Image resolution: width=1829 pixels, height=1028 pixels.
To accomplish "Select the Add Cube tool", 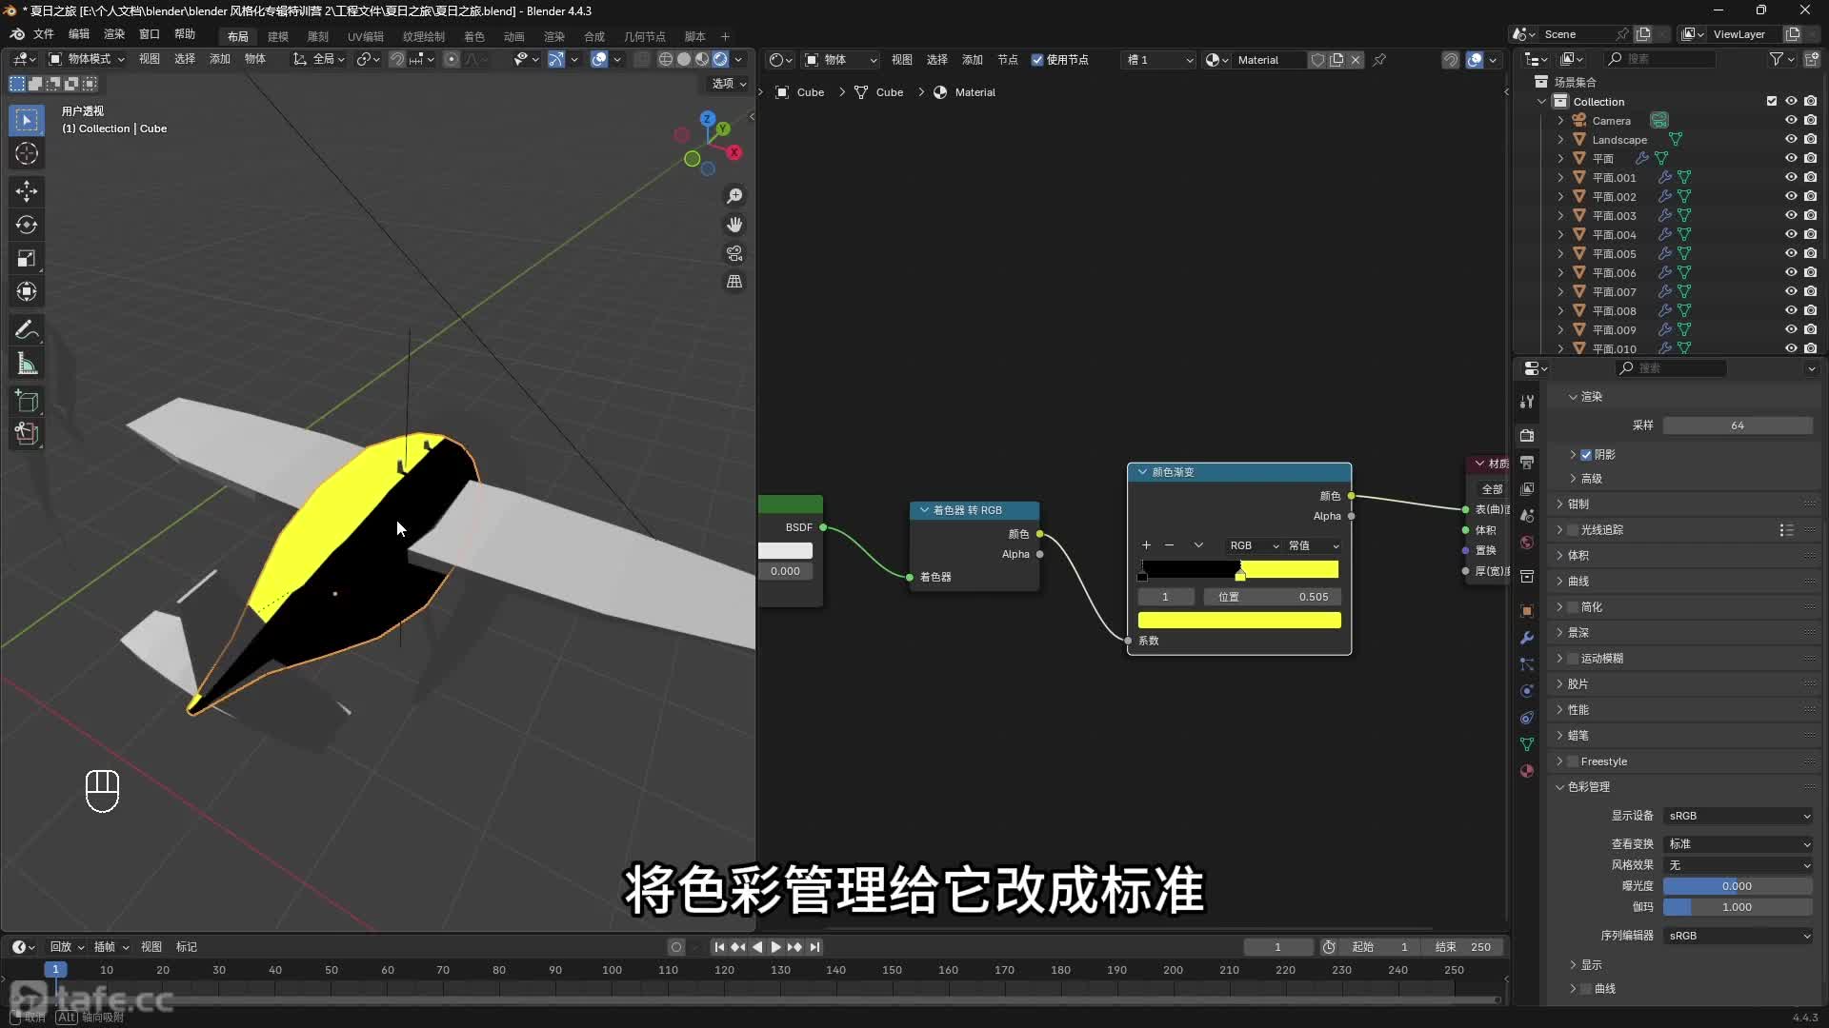I will (27, 401).
